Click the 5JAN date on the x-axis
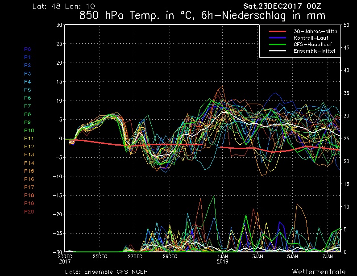The height and width of the screenshot is (276, 357). pyautogui.click(x=292, y=256)
